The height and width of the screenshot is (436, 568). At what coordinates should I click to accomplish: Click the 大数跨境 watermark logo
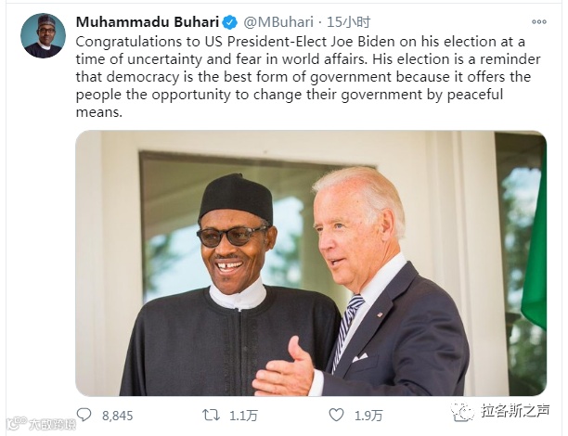point(14,424)
